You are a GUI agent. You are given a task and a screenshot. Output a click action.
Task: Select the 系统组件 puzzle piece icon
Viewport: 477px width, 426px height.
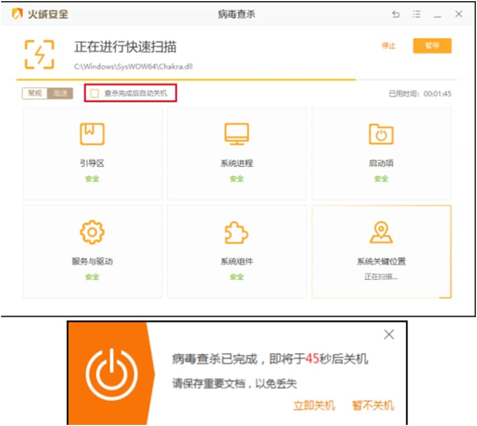(237, 232)
